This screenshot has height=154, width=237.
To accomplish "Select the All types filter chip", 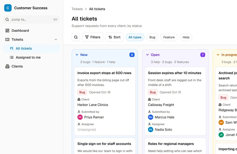I will (x=135, y=37).
